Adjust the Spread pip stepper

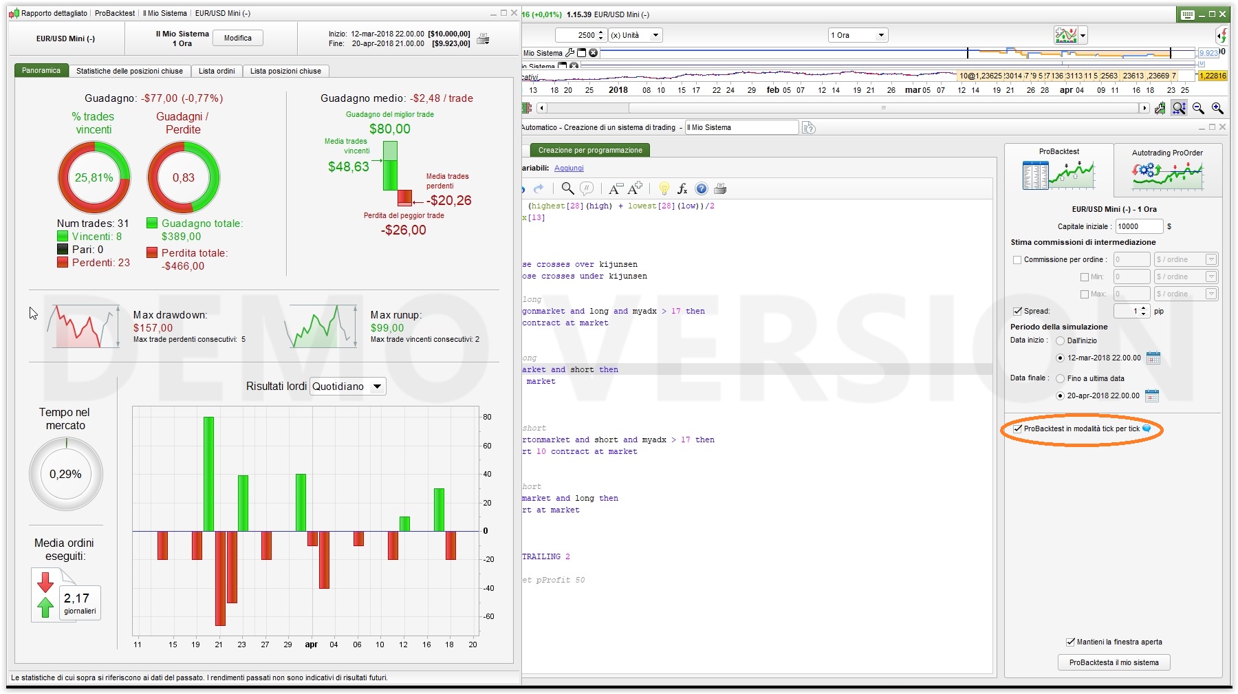[x=1143, y=311]
